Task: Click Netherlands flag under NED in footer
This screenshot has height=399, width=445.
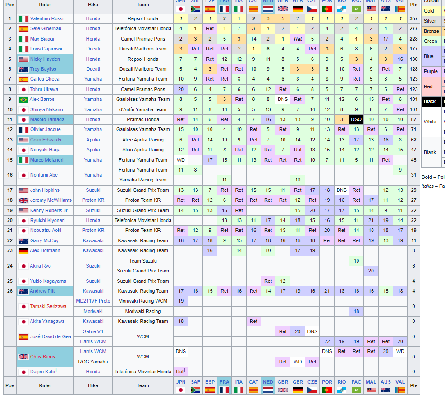Action: click(x=268, y=390)
